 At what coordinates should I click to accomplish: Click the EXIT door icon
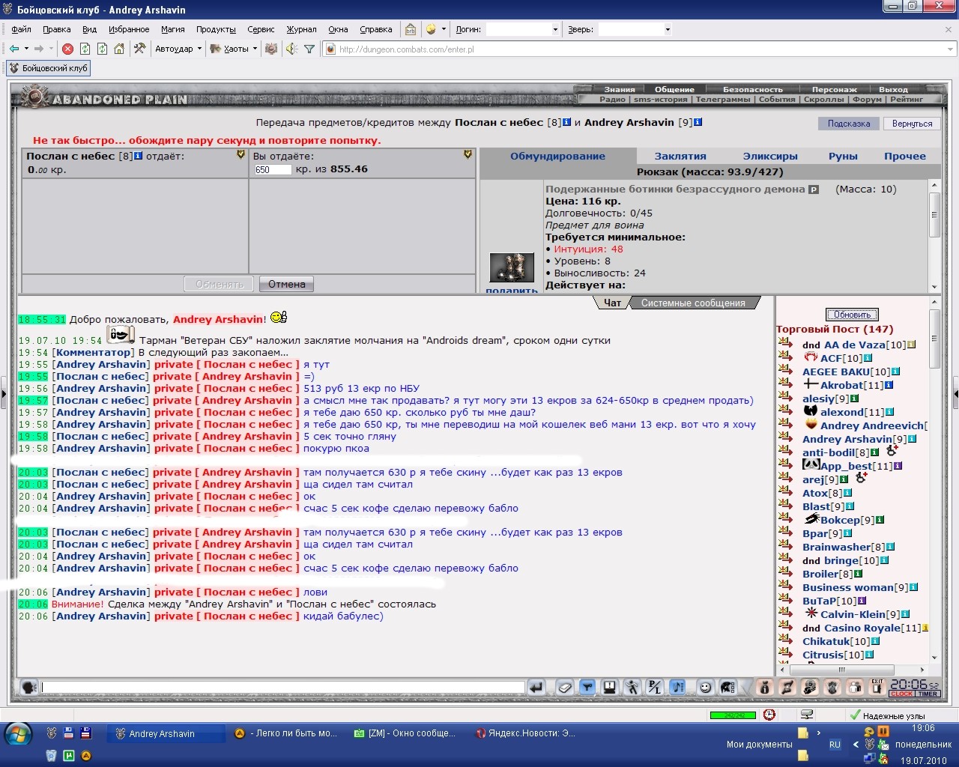click(877, 687)
